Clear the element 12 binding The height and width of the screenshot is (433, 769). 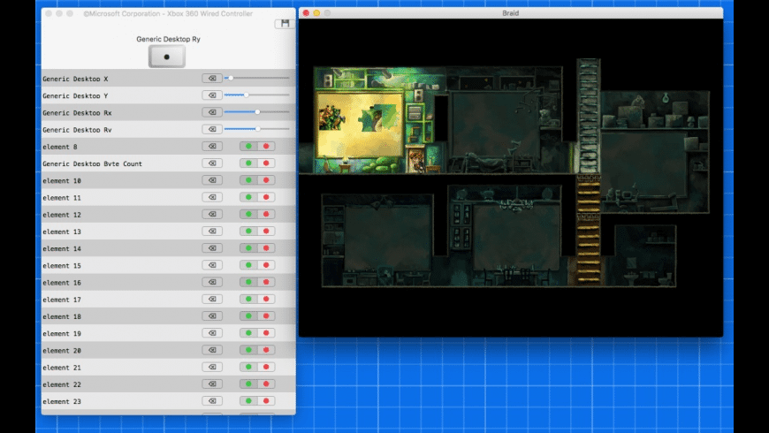[211, 215]
